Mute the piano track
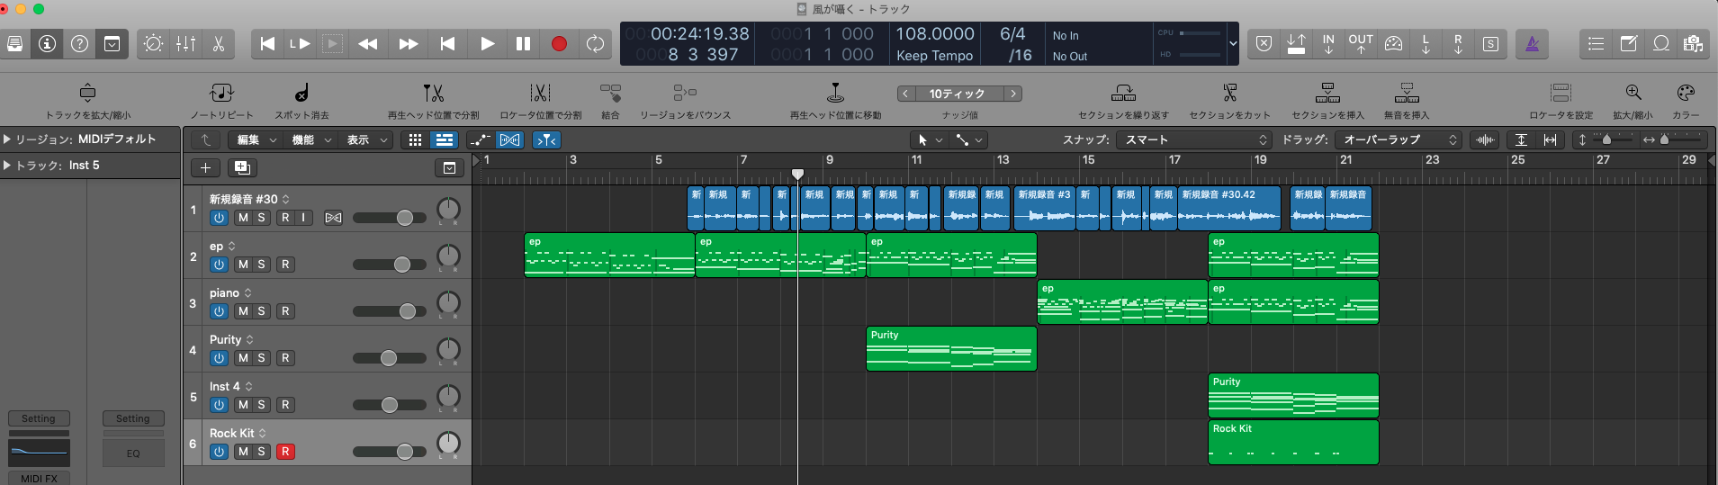 [x=243, y=311]
